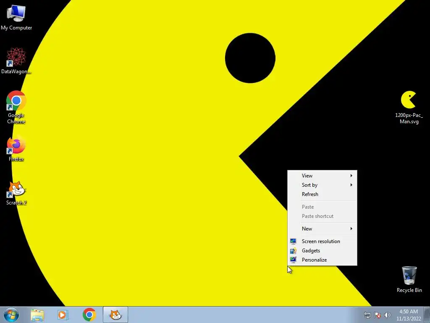
Task: Choose Gadgets in context menu
Action: (322, 251)
